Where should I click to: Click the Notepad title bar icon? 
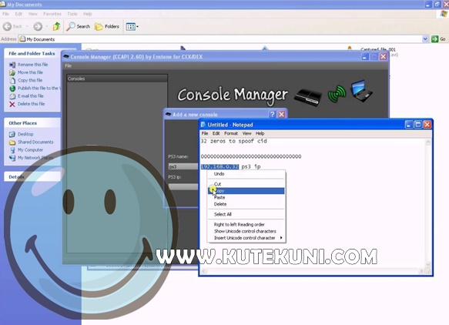click(203, 125)
